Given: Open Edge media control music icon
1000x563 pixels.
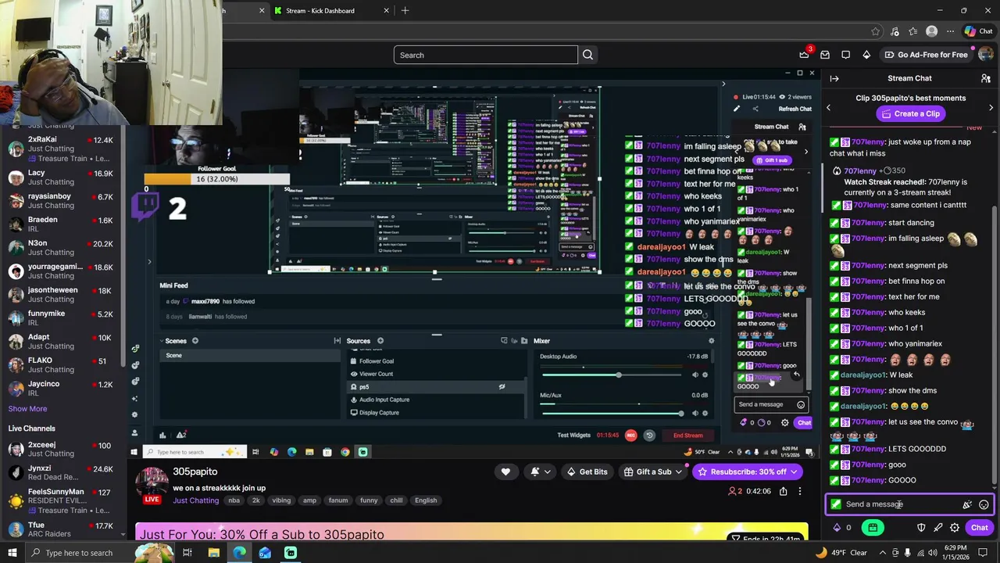Looking at the screenshot, I should click(x=895, y=31).
